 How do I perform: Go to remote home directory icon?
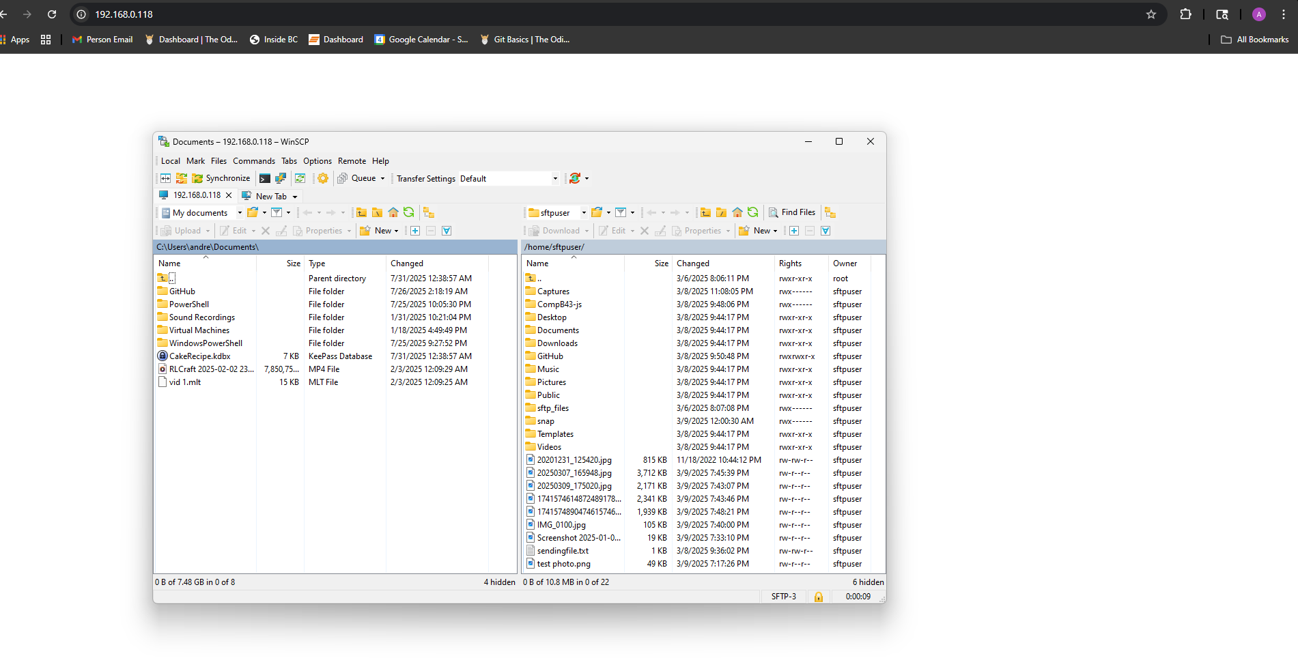click(737, 212)
